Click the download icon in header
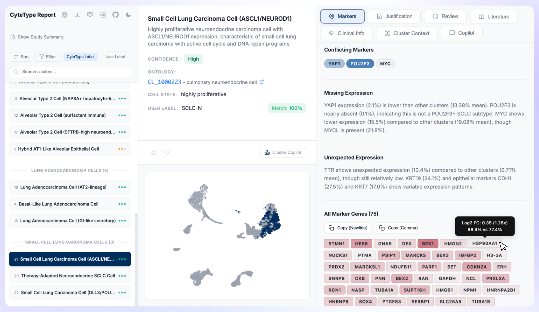 coord(77,15)
